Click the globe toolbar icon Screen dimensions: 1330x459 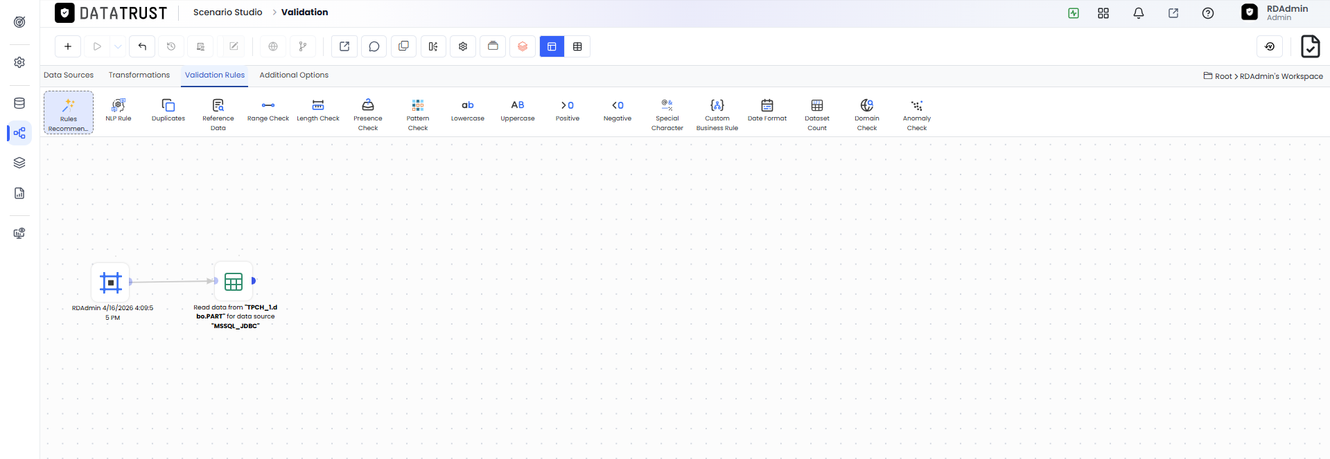273,46
